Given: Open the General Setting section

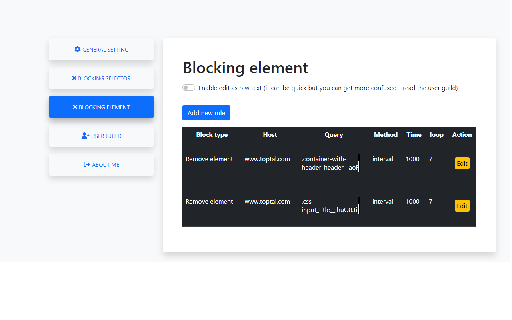Looking at the screenshot, I should point(101,49).
